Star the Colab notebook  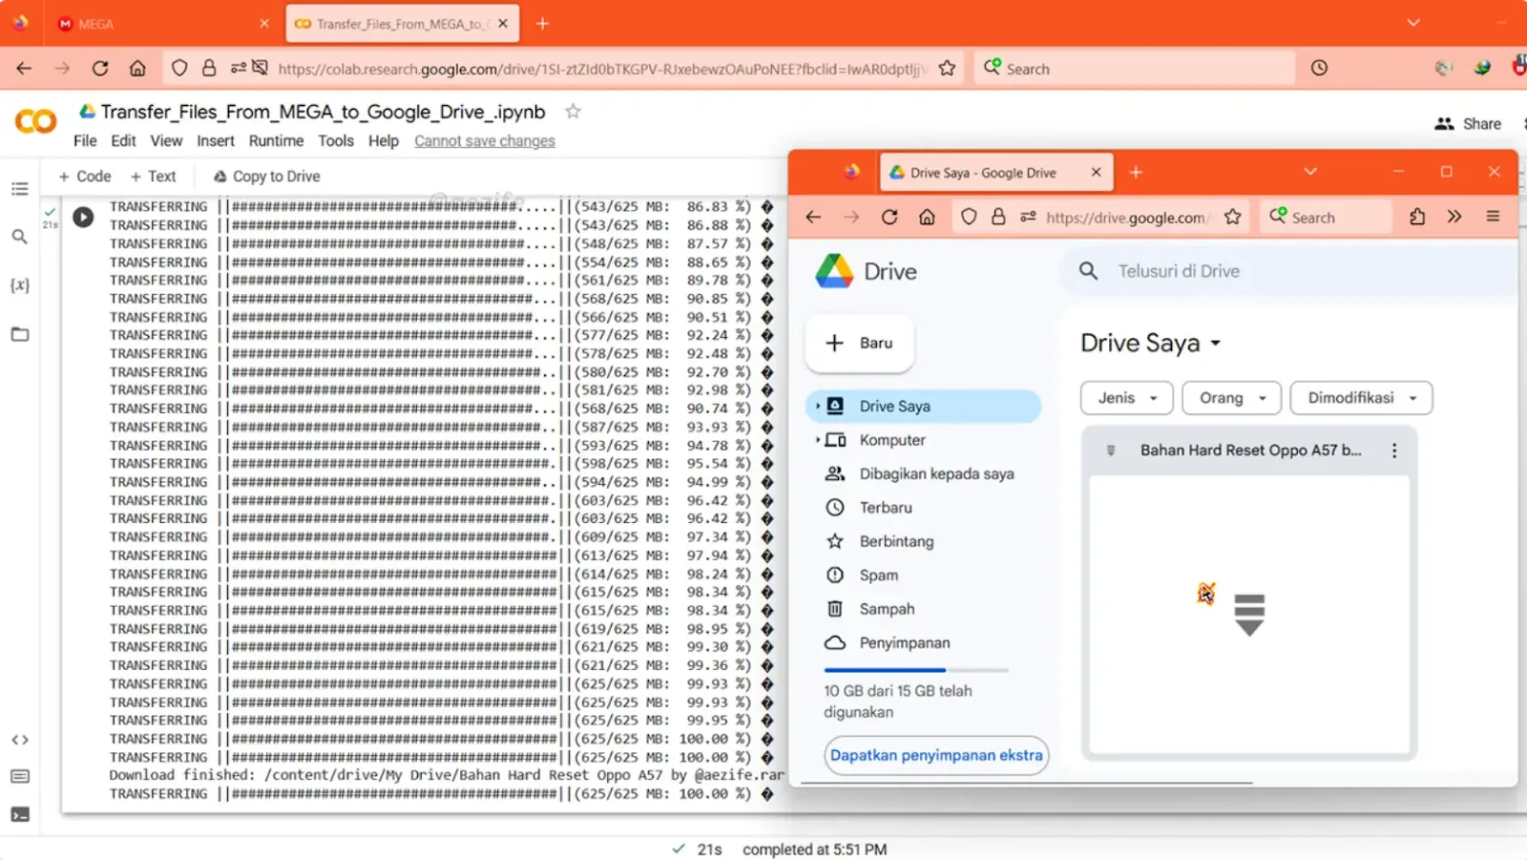[x=572, y=111]
